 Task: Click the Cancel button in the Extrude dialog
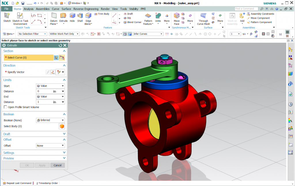pos(58,165)
